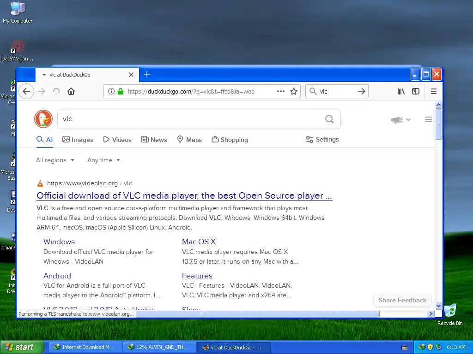Click the on-screen keyboard tray icon
Image resolution: width=473 pixels, height=354 pixels.
click(405, 348)
